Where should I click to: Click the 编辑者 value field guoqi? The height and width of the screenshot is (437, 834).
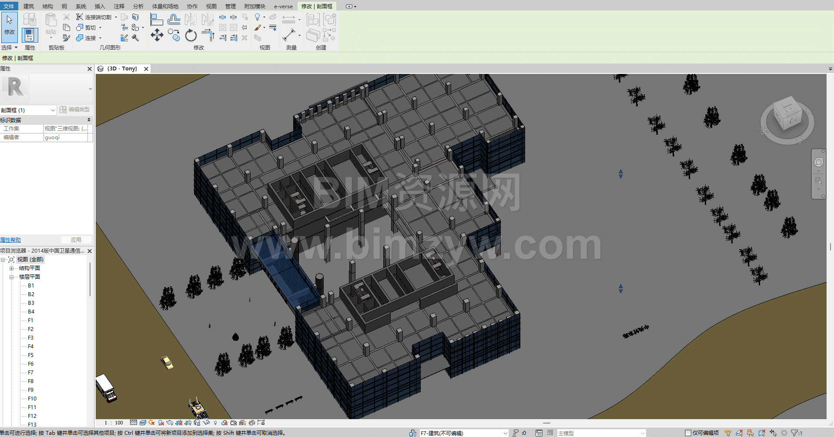point(66,137)
